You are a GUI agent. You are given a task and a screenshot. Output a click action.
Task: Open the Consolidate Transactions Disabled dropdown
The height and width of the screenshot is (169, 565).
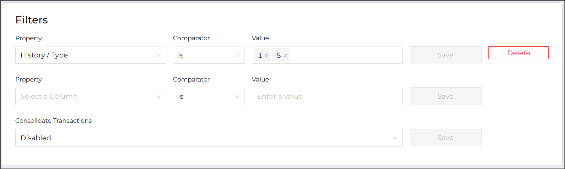coord(209,138)
